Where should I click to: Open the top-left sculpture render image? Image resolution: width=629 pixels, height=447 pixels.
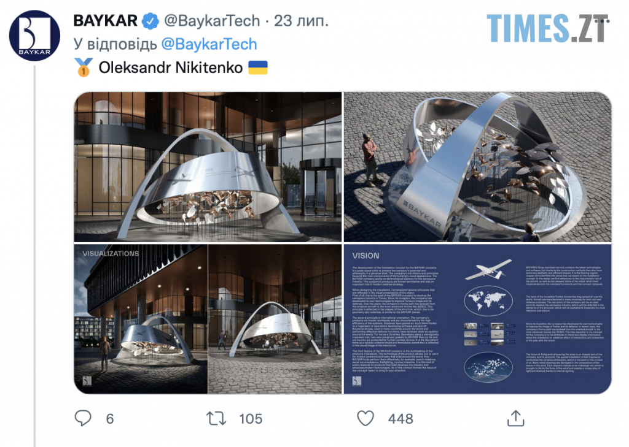pos(208,167)
